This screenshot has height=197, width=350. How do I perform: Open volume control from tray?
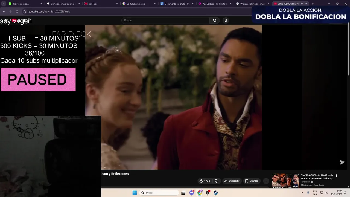pos(326,193)
